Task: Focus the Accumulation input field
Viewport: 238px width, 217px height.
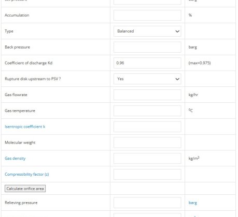Action: click(x=147, y=15)
